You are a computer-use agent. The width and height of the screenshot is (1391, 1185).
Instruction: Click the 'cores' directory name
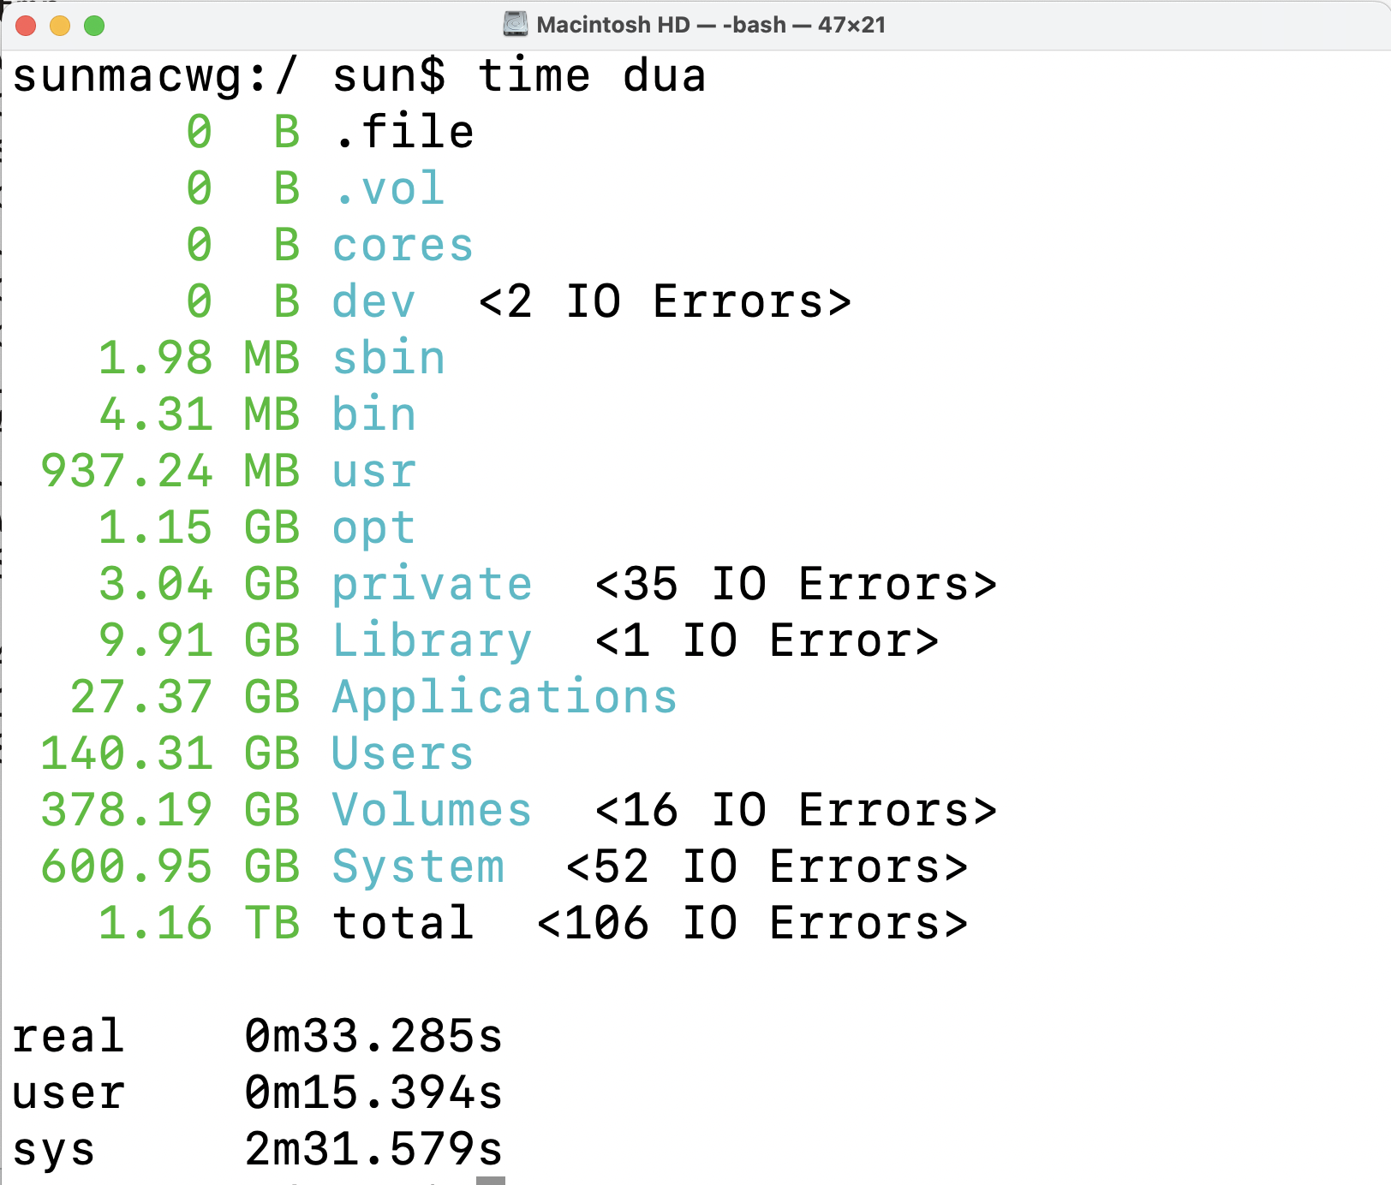click(403, 246)
